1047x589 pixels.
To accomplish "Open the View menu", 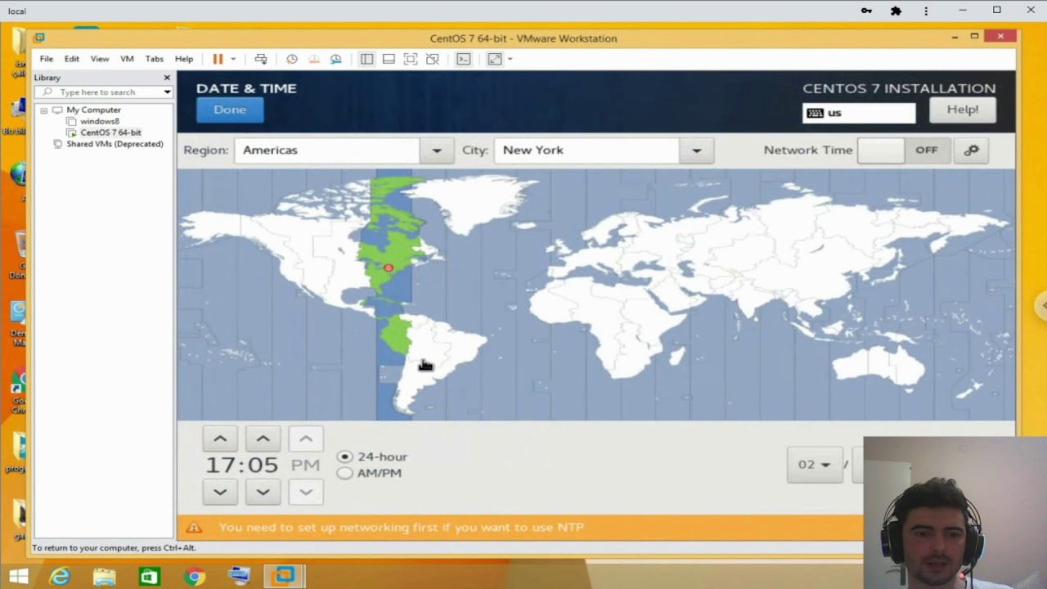I will pos(100,59).
